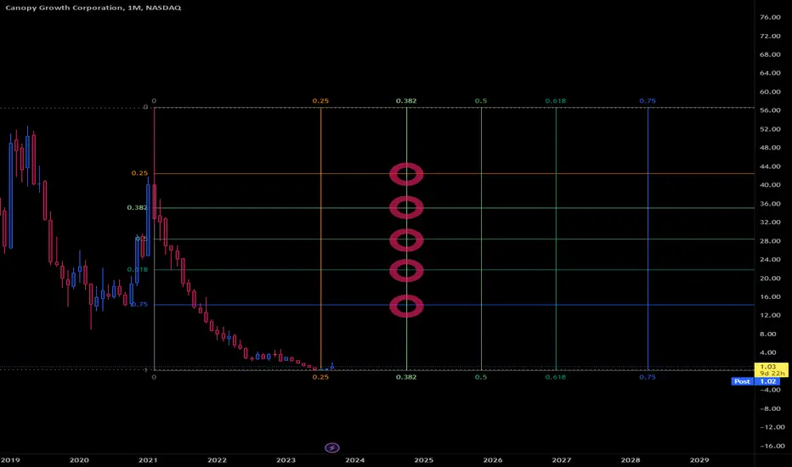
Task: Select the 16.00 price scale value
Action: [770, 297]
